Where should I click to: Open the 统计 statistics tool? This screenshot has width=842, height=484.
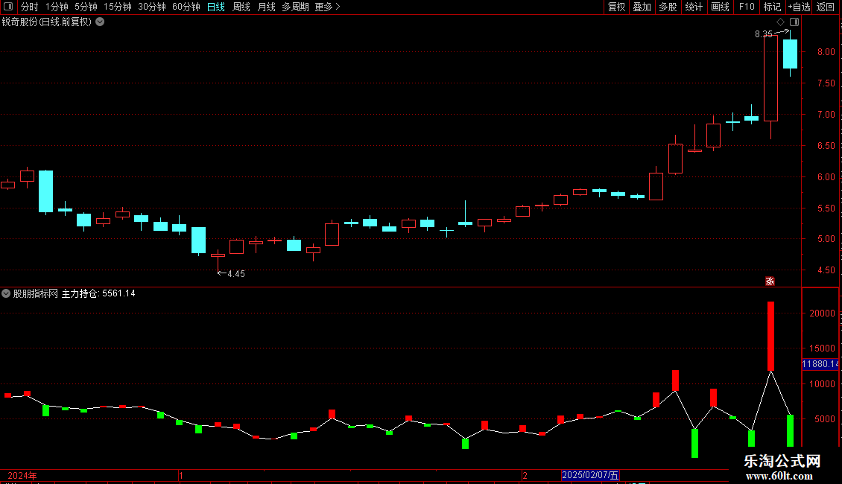694,7
